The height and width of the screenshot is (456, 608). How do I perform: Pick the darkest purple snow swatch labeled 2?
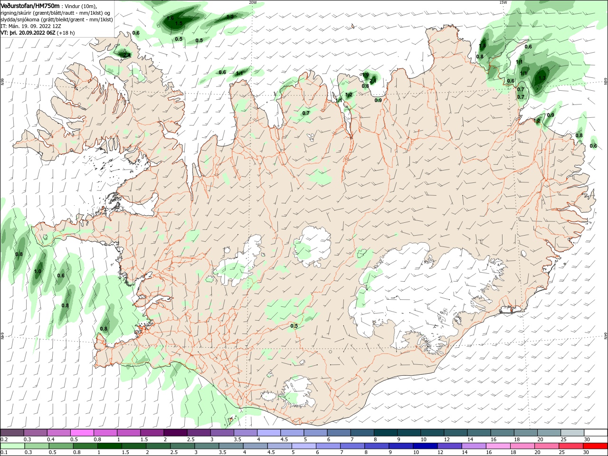pos(175,433)
